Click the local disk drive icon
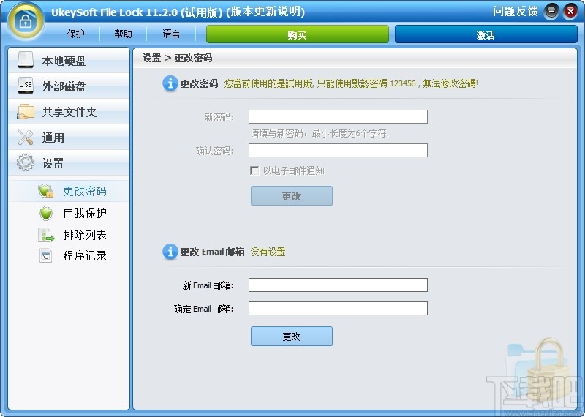Viewport: 585px width, 417px height. 26,60
